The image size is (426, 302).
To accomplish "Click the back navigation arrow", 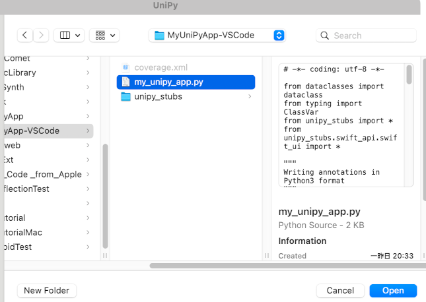I will [x=25, y=35].
